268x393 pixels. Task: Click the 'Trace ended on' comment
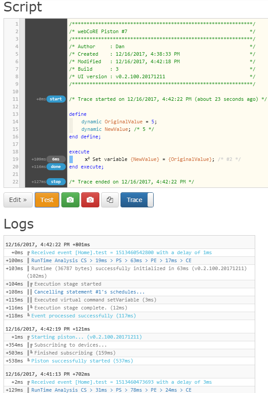[132, 182]
